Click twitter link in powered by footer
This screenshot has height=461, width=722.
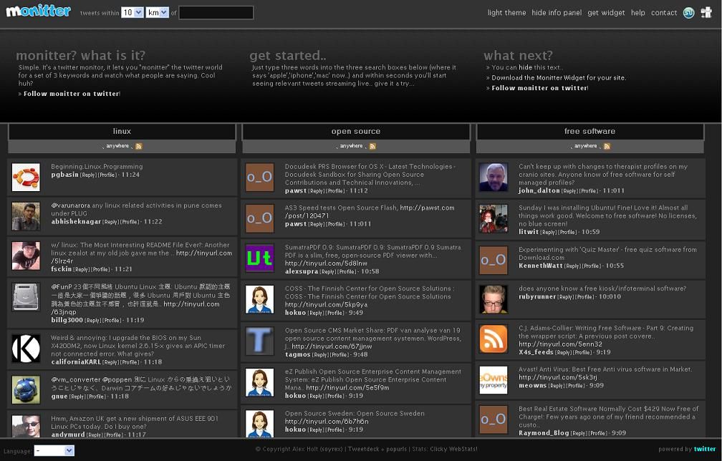coord(705,449)
